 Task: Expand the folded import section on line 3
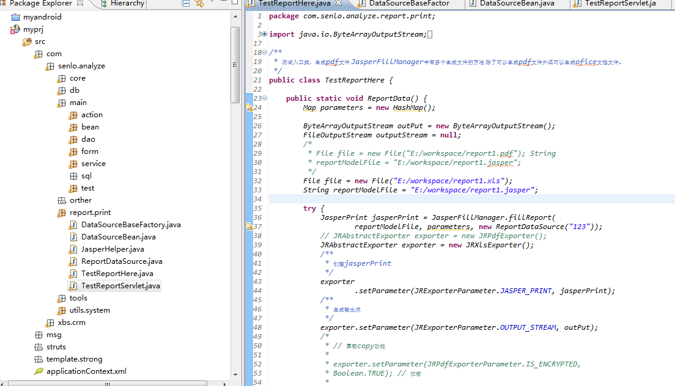[264, 34]
